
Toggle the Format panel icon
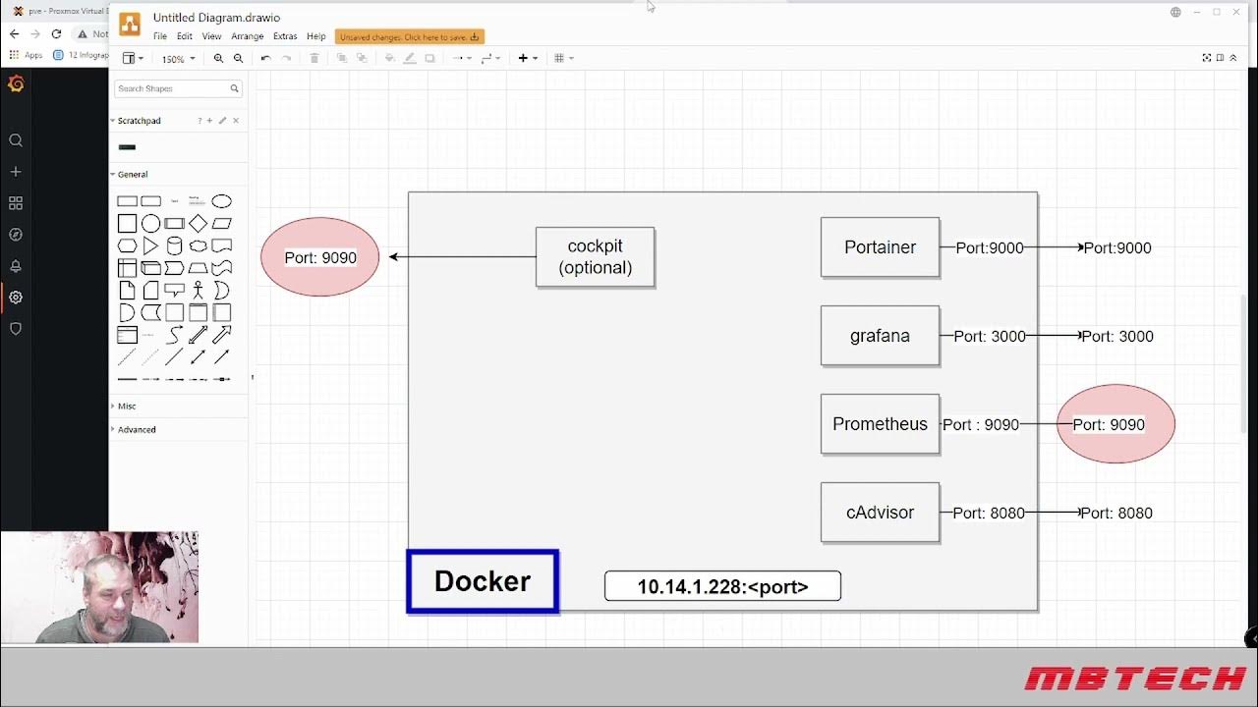pos(1221,58)
